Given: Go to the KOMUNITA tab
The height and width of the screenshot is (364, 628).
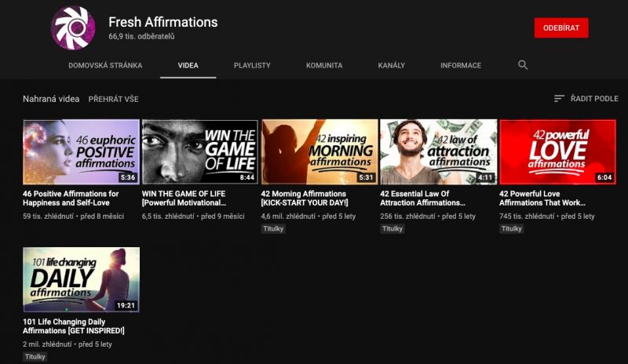Looking at the screenshot, I should 324,65.
